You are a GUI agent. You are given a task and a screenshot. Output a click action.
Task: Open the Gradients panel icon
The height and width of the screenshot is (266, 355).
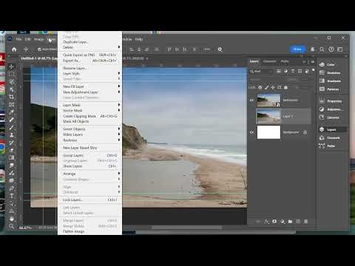tap(322, 81)
